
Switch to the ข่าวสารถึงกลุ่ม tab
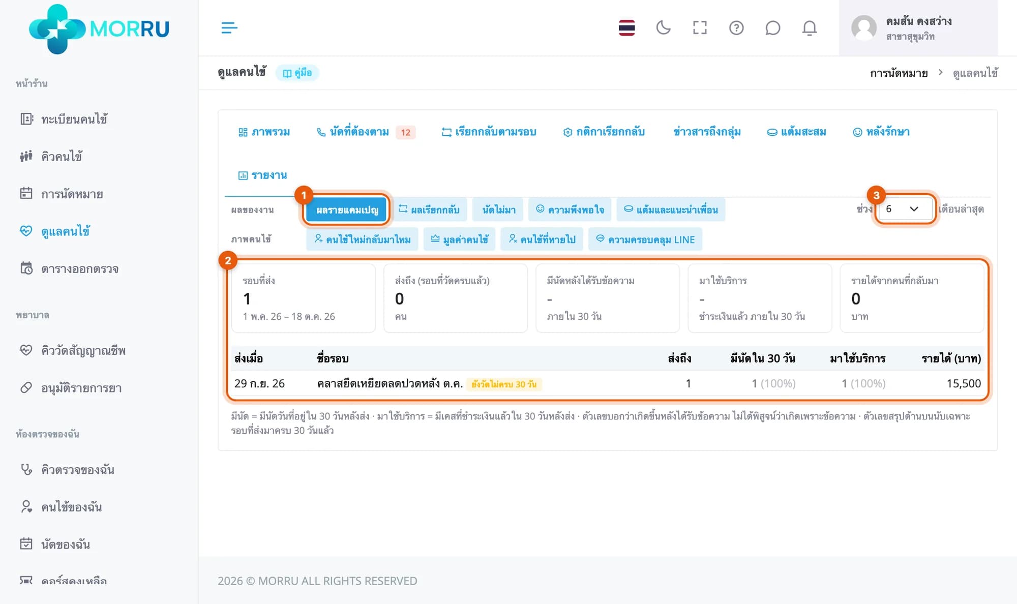pyautogui.click(x=707, y=132)
